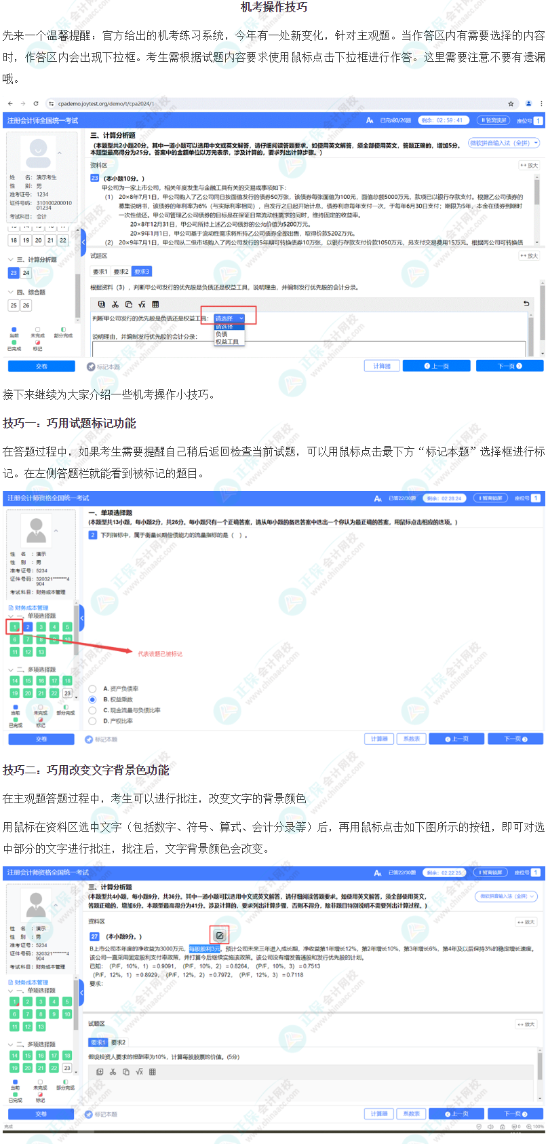The image size is (548, 1144).
Task: Collapse 四、综合题 section in first screenshot
Action: point(11,292)
